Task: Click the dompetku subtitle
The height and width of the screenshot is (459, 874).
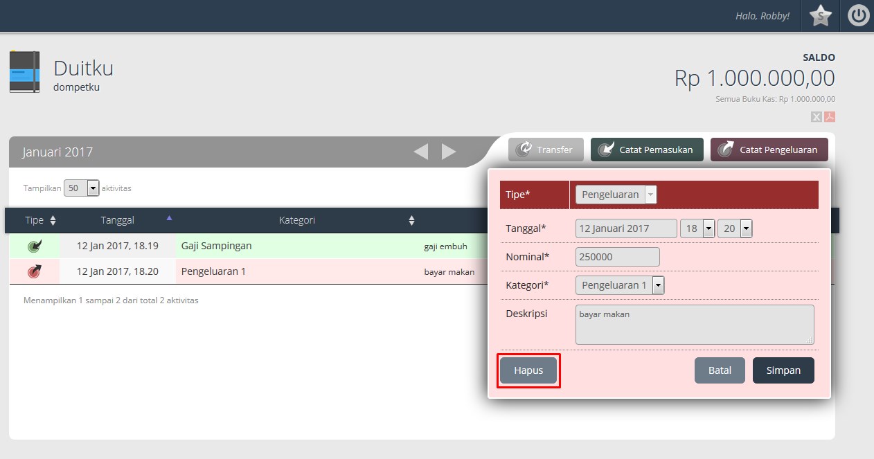Action: coord(76,87)
